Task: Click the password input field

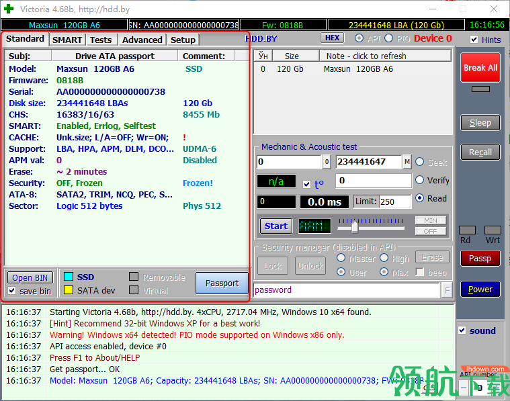Action: [347, 290]
